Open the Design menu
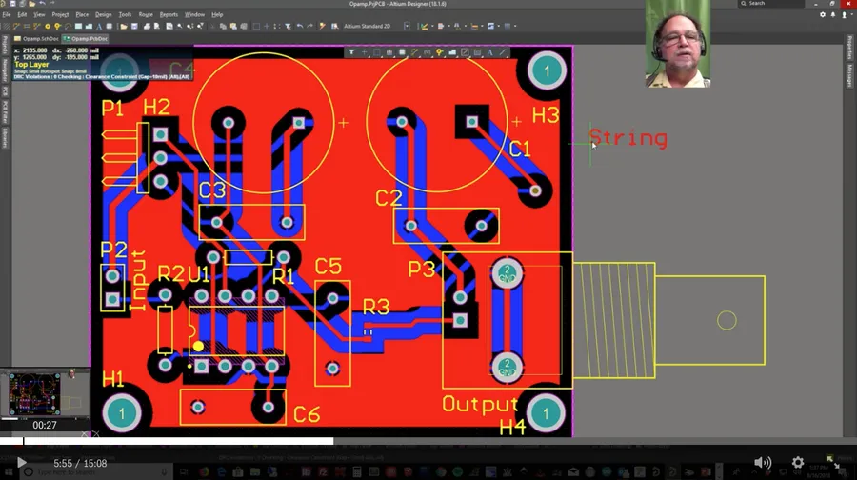 point(103,14)
